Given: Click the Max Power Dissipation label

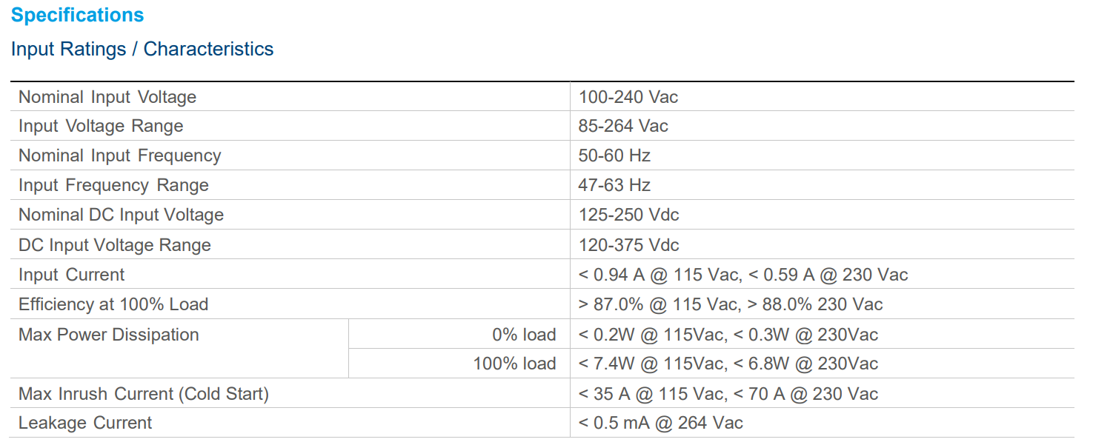Looking at the screenshot, I should [x=109, y=335].
